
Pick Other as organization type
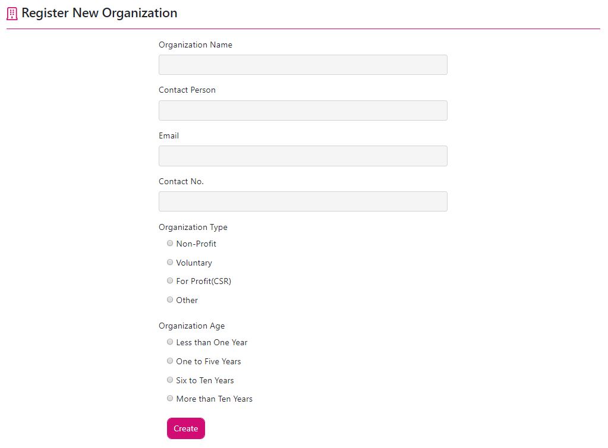pyautogui.click(x=170, y=299)
